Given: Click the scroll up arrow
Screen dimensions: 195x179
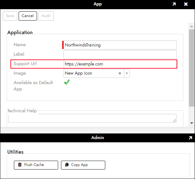Looking at the screenshot, I should 192,26.
